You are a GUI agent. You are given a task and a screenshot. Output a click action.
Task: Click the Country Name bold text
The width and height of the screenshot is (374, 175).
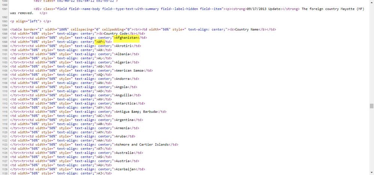click(x=247, y=29)
